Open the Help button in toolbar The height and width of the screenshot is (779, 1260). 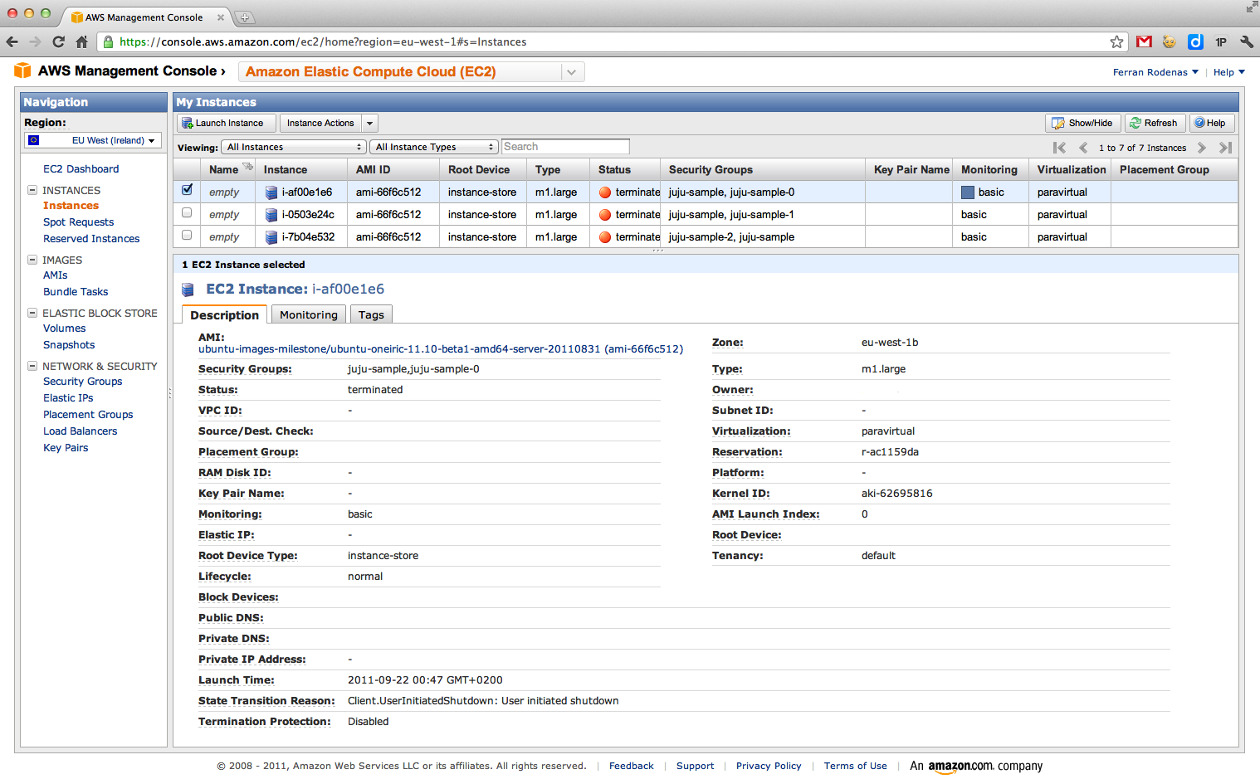(x=1212, y=123)
